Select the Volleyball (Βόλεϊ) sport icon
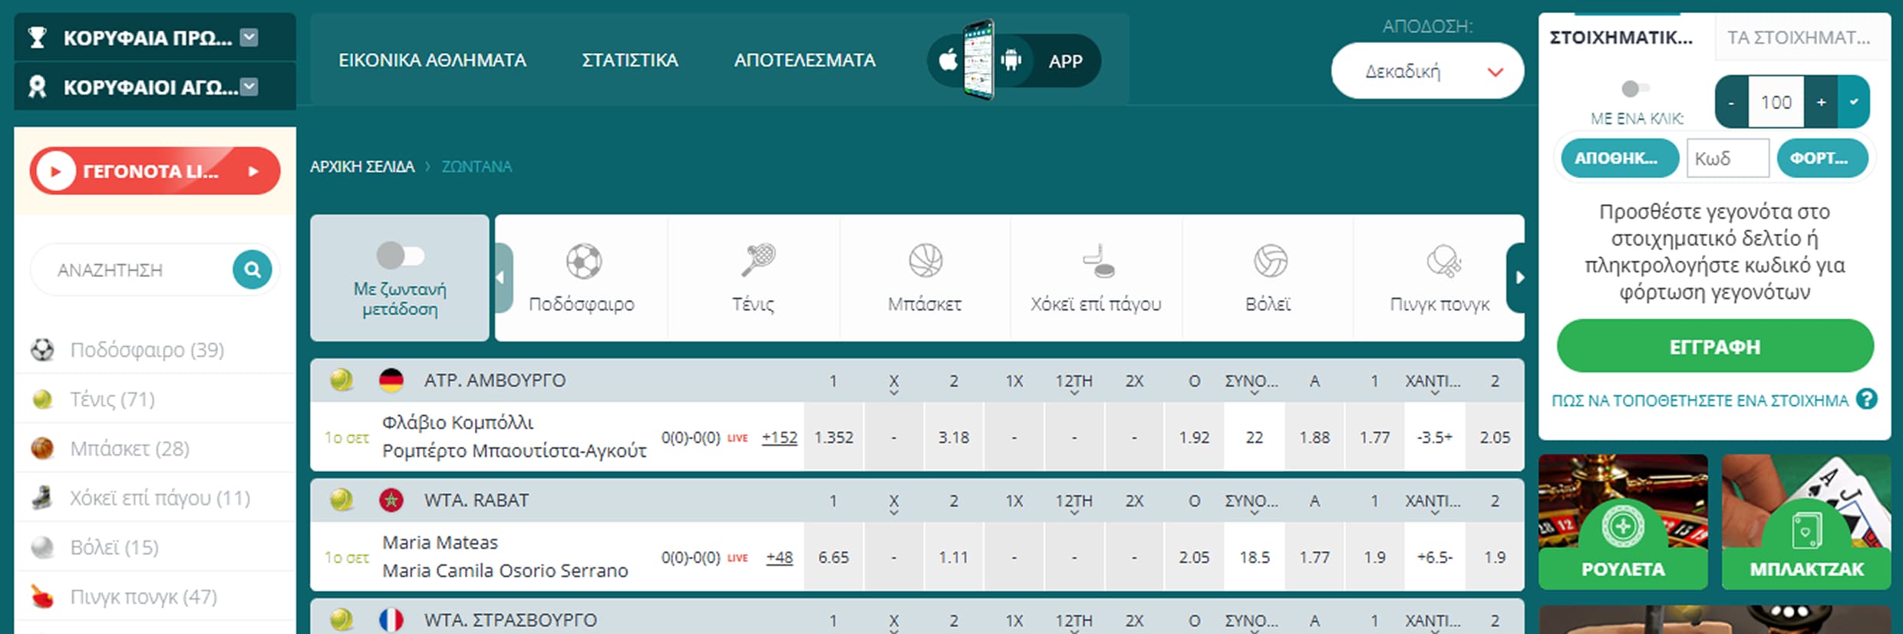This screenshot has height=634, width=1903. click(x=1269, y=261)
